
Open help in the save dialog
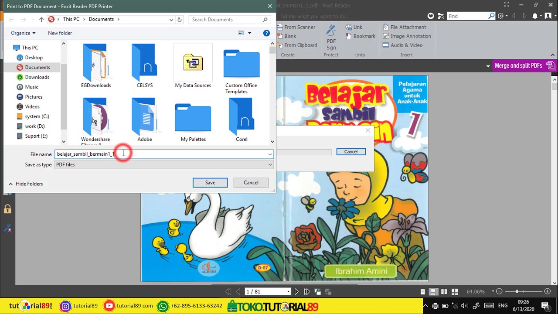click(x=266, y=33)
